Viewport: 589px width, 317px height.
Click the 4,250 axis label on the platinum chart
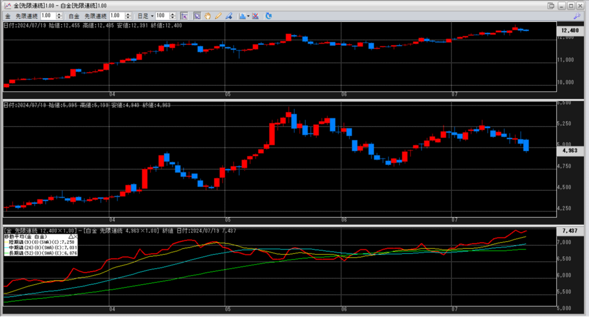(x=564, y=208)
